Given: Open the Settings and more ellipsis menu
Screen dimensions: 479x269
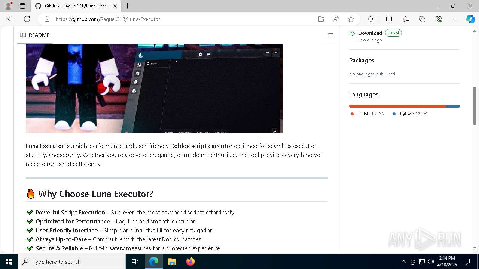Looking at the screenshot, I should pos(455,19).
